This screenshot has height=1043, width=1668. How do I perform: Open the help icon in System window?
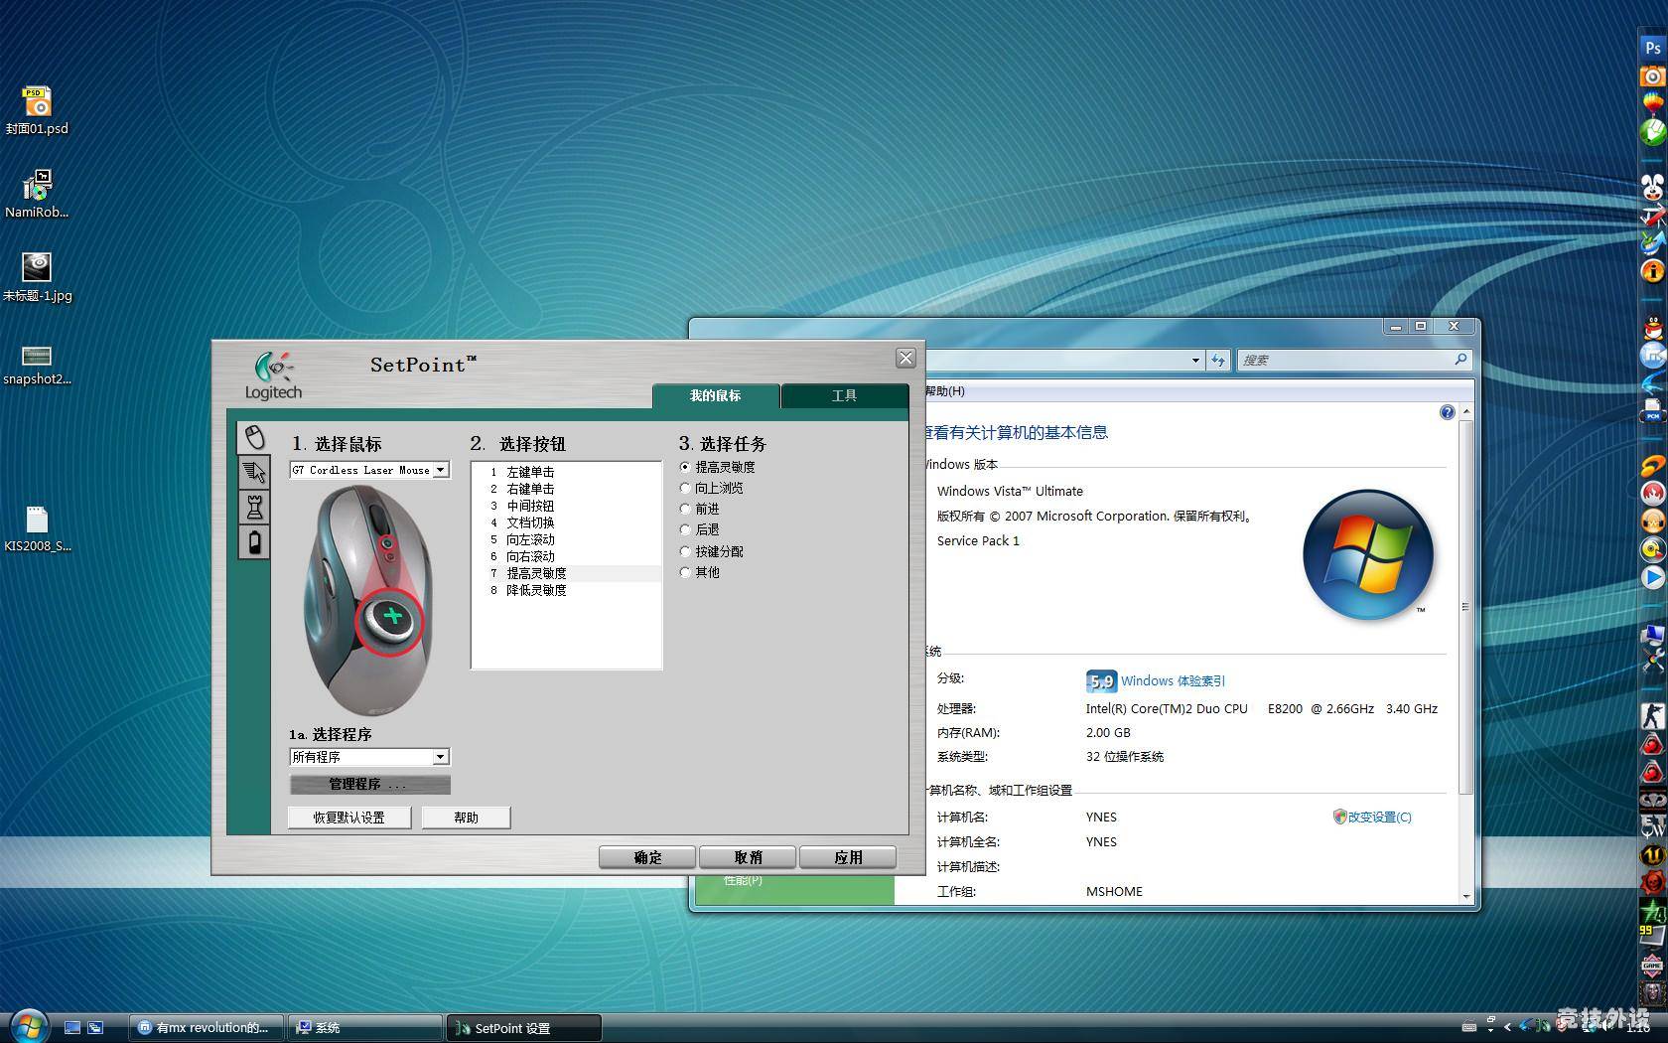[x=1447, y=412]
